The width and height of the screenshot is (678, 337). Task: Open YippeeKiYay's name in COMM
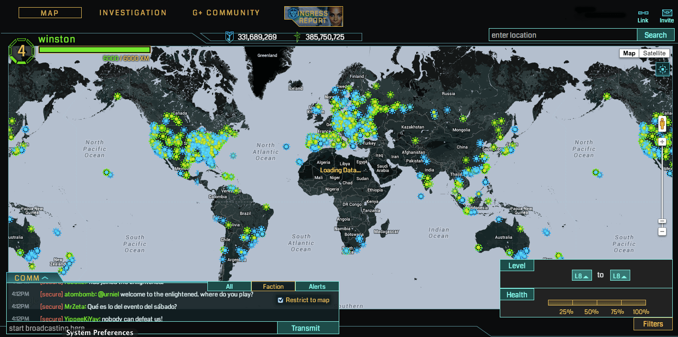pos(82,318)
